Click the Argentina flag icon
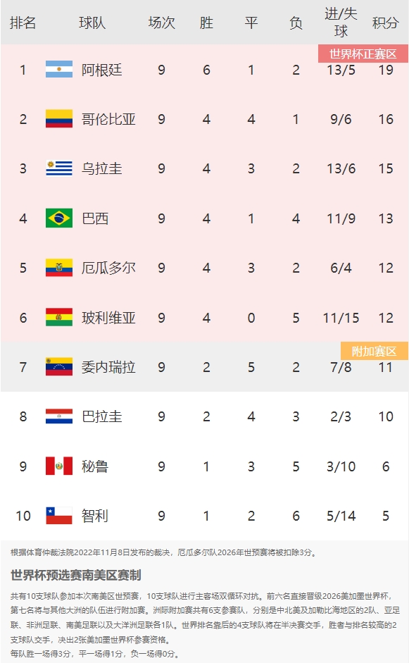The width and height of the screenshot is (409, 663). point(59,69)
